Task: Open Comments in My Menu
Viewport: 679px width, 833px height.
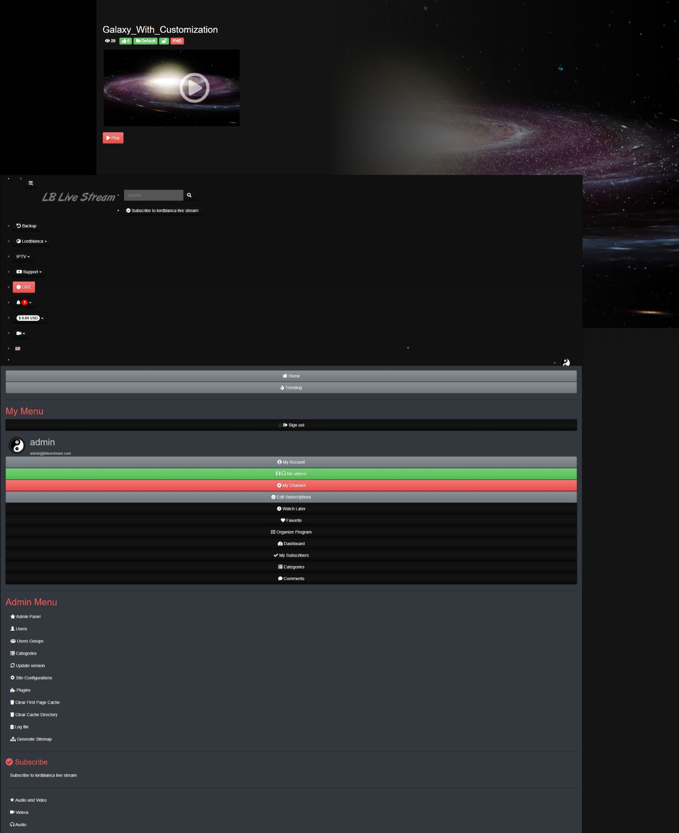Action: pyautogui.click(x=291, y=578)
